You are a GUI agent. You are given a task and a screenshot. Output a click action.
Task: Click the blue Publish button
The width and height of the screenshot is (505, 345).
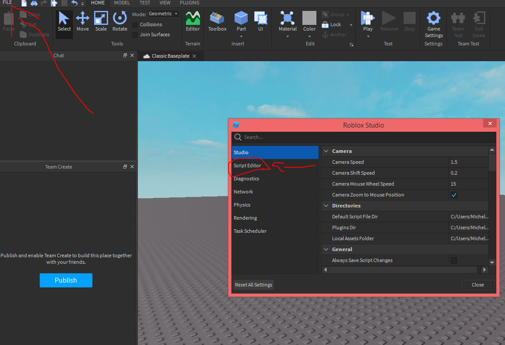point(66,280)
